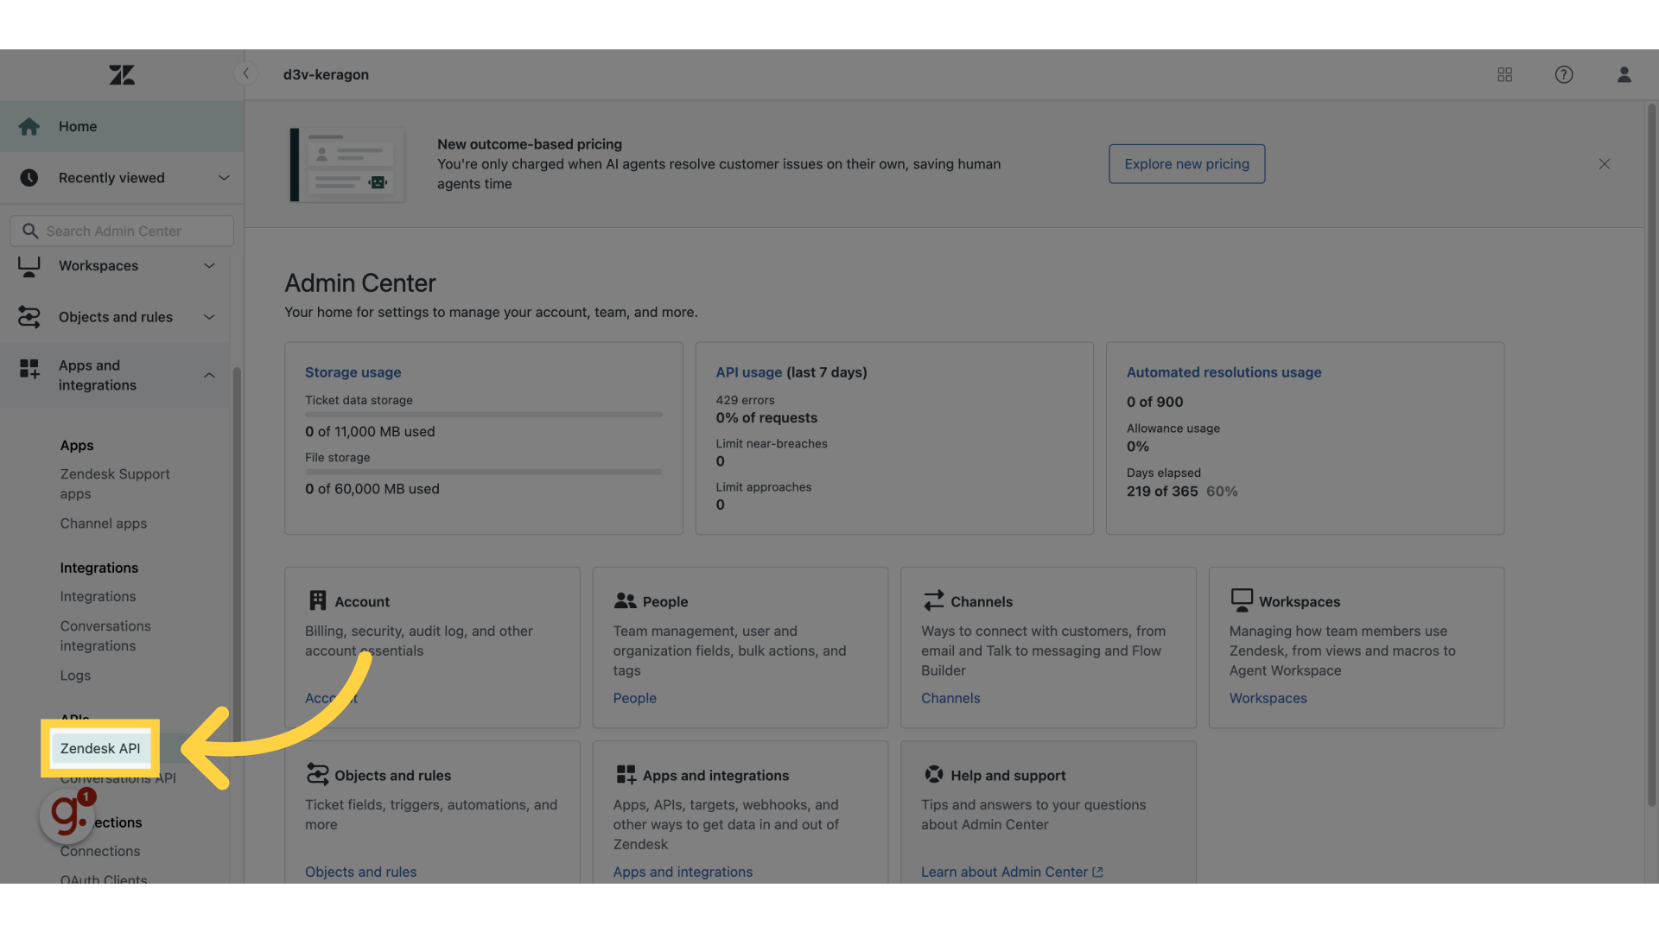The image size is (1659, 933).
Task: Expand Objects and rules section
Action: (209, 317)
